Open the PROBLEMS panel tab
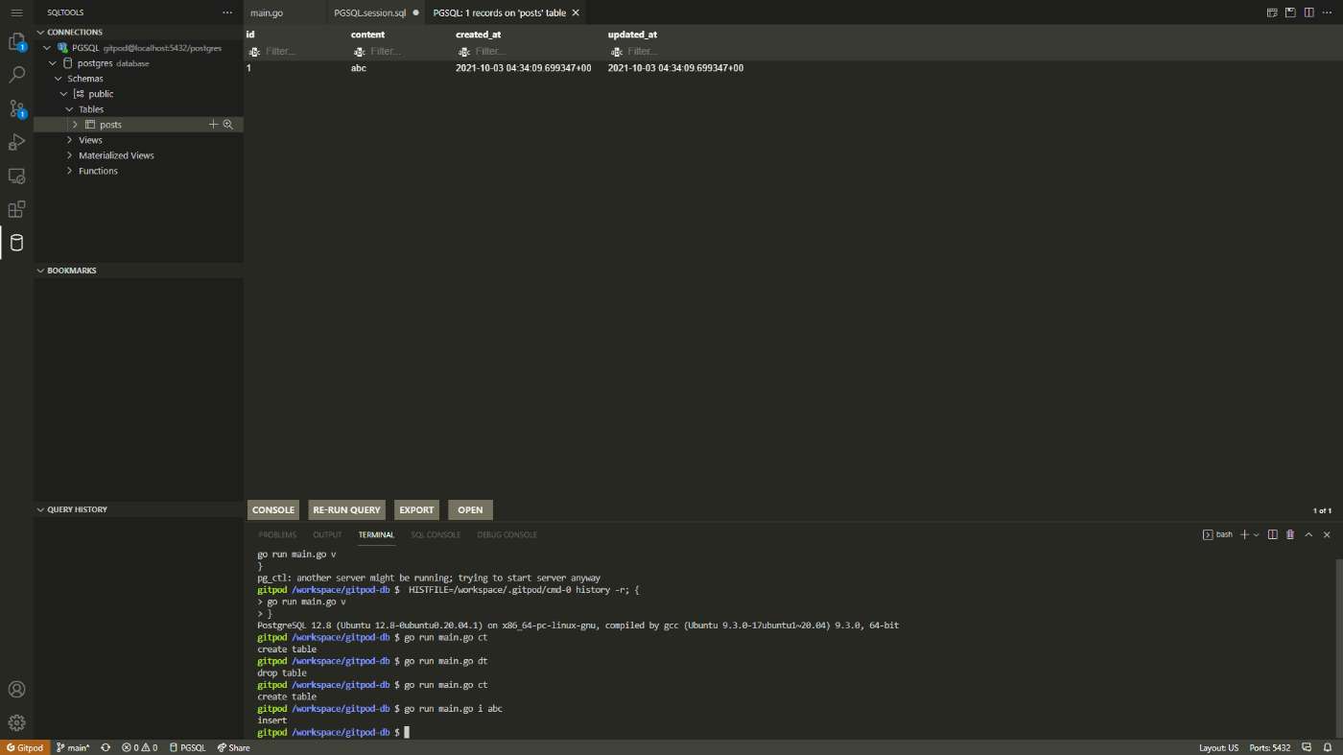1343x755 pixels. point(277,534)
